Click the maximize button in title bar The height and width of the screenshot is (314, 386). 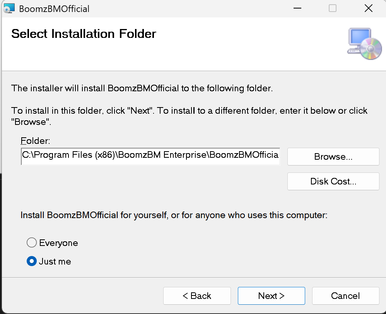click(x=333, y=8)
